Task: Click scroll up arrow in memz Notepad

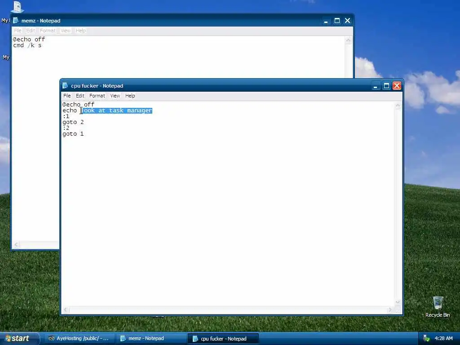Action: coord(348,40)
